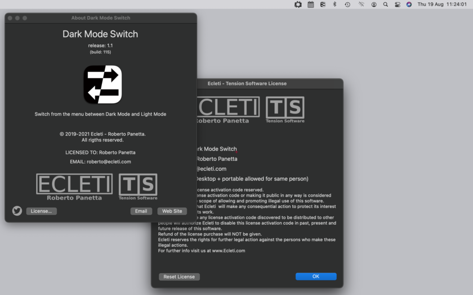Click 'Refund of the license purchase will NOT be given' line
The width and height of the screenshot is (473, 295).
tap(210, 234)
